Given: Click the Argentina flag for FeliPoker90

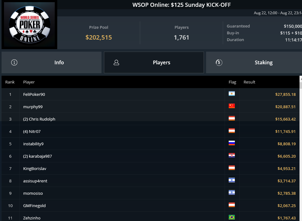Looking at the screenshot, I should tap(231, 94).
